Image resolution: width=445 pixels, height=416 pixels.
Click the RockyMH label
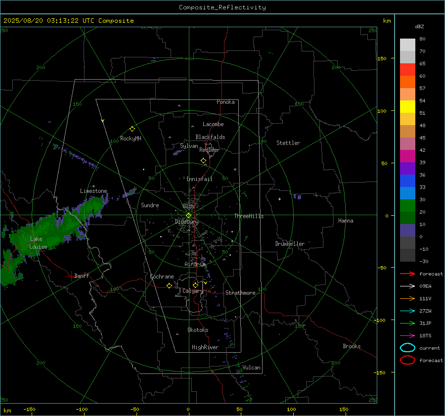tap(131, 139)
